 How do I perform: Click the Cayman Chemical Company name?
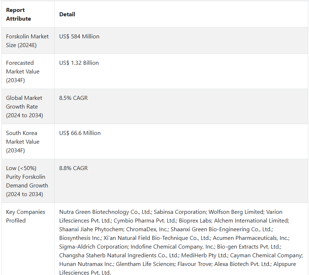pos(266,255)
